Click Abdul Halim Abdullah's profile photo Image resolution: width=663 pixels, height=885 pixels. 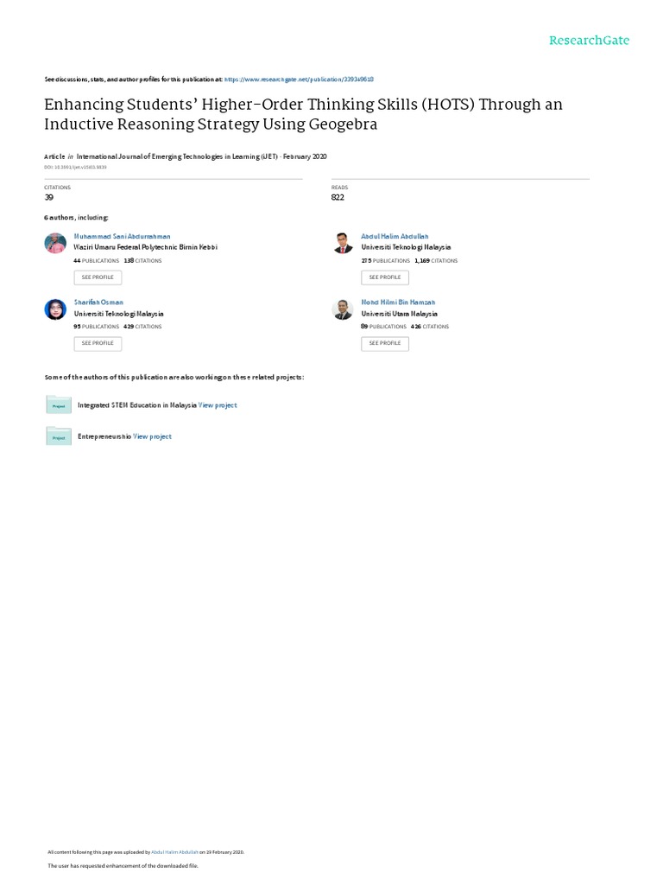[343, 243]
